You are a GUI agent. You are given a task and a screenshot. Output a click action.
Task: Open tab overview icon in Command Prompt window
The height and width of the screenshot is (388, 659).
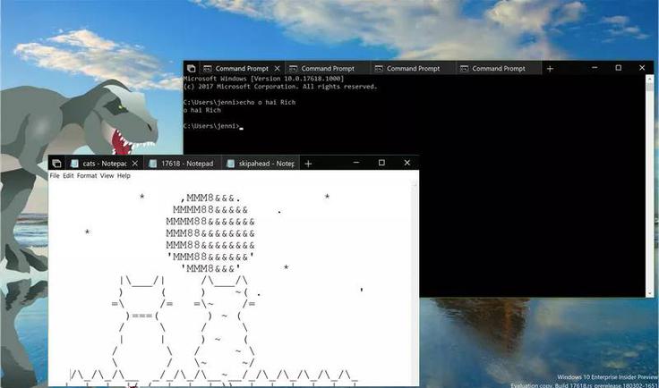pos(191,68)
